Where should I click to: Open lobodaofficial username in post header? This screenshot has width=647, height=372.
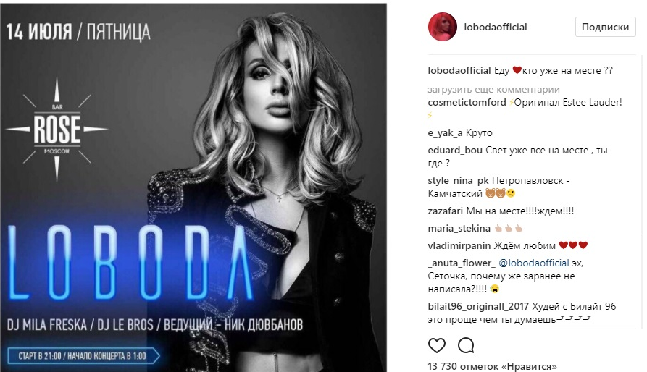(x=495, y=28)
